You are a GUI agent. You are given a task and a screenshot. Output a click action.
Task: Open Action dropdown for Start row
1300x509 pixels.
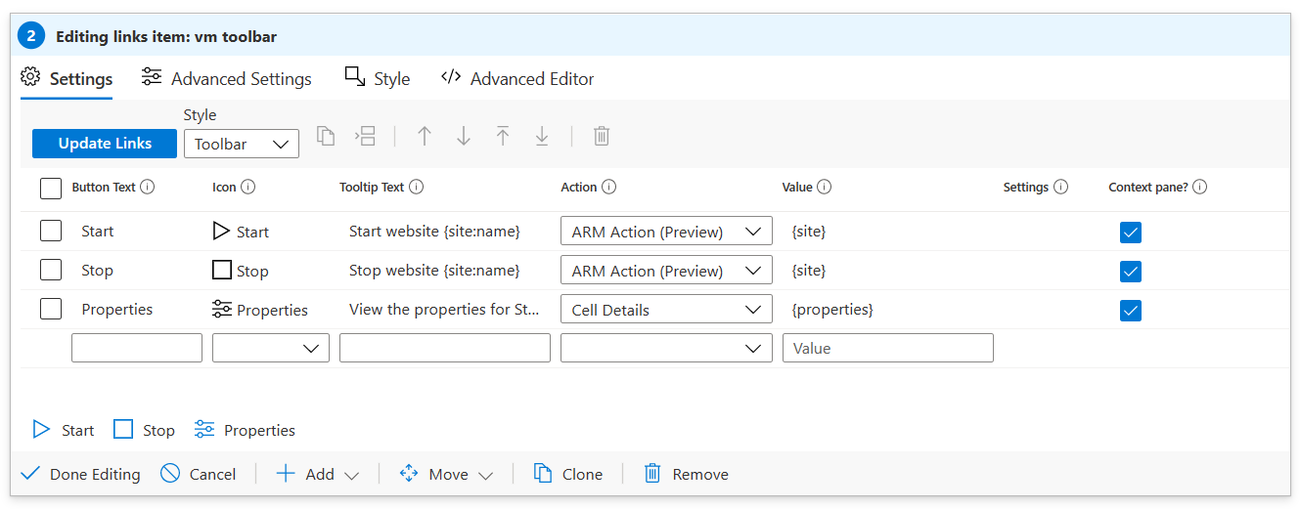click(666, 232)
